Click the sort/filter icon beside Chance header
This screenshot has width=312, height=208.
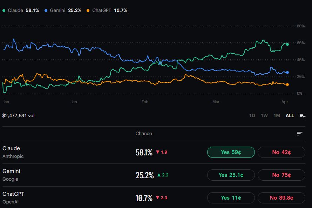[x=299, y=134]
